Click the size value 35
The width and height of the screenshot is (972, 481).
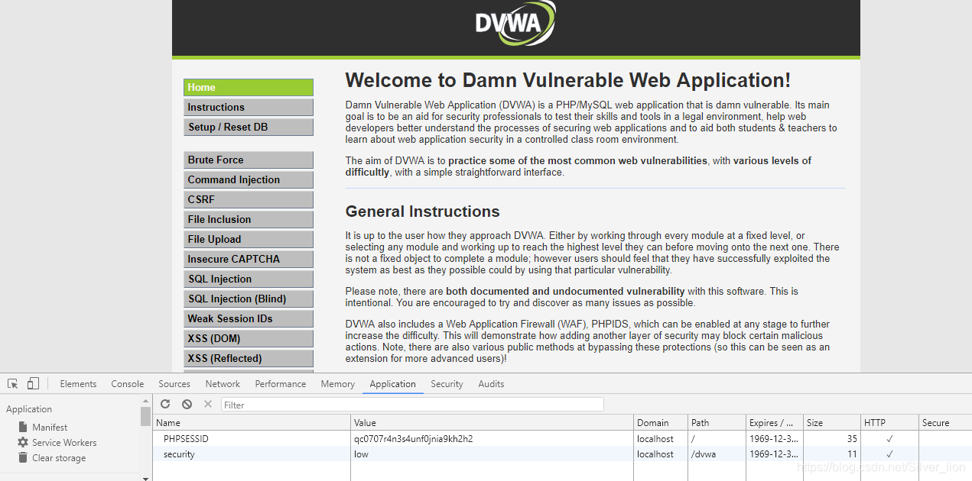850,439
